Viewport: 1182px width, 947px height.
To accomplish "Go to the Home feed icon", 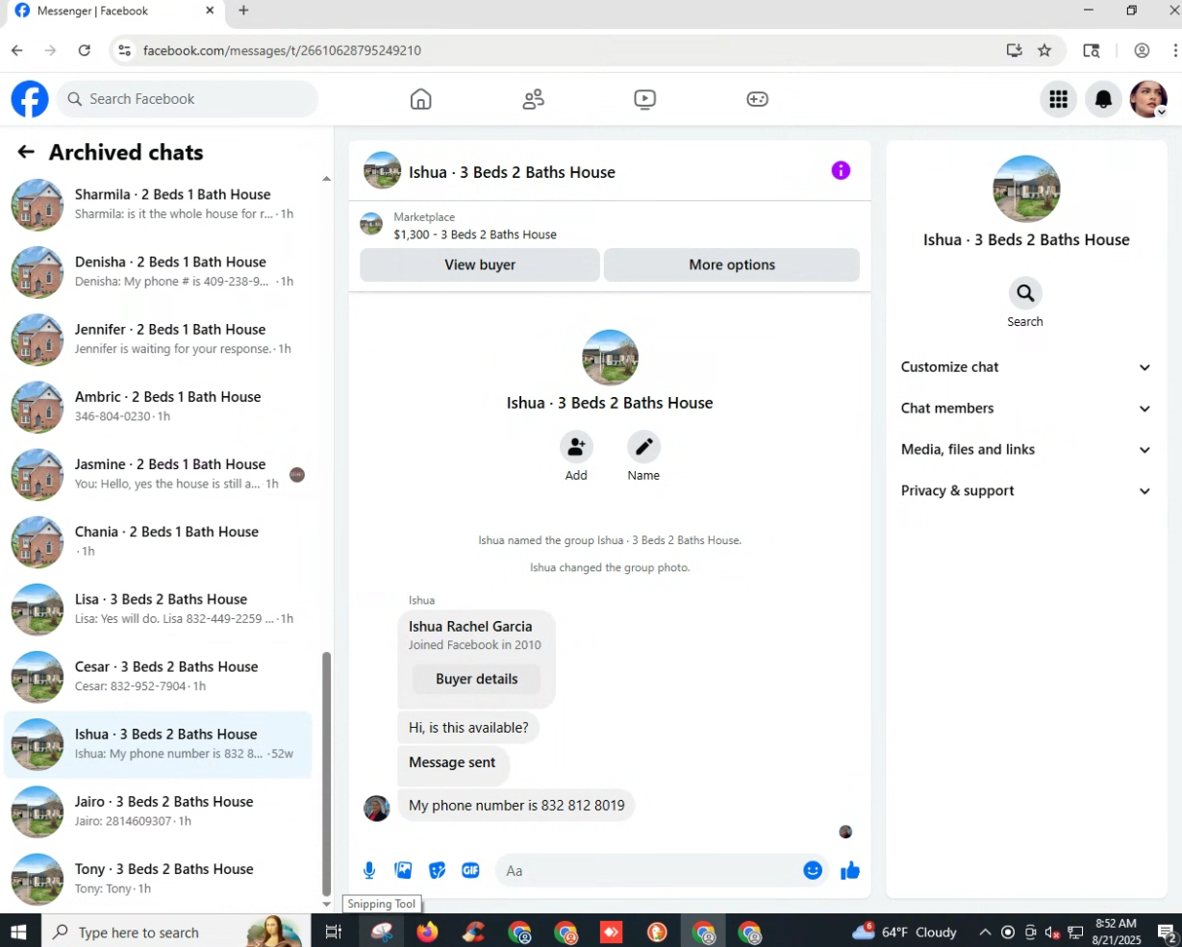I will click(x=420, y=99).
